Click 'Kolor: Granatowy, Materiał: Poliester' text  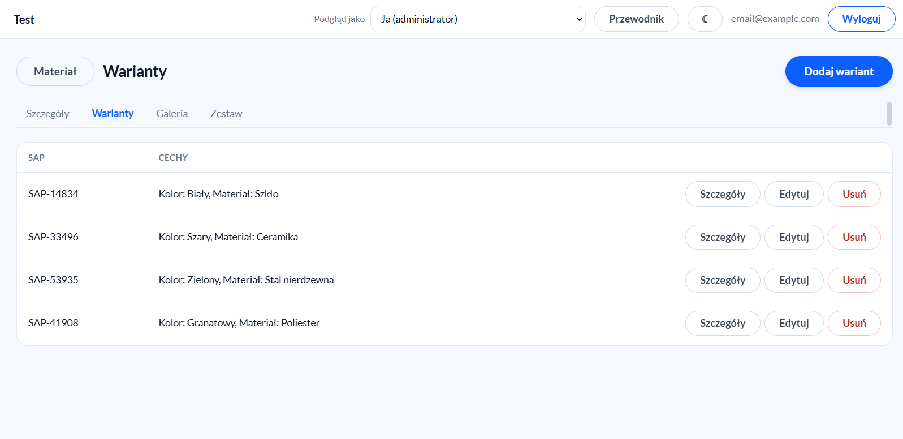click(239, 323)
